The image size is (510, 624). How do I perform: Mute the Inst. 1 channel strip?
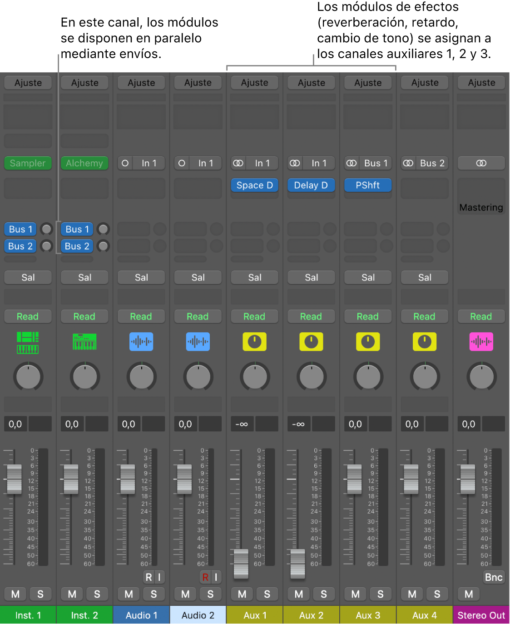[15, 594]
